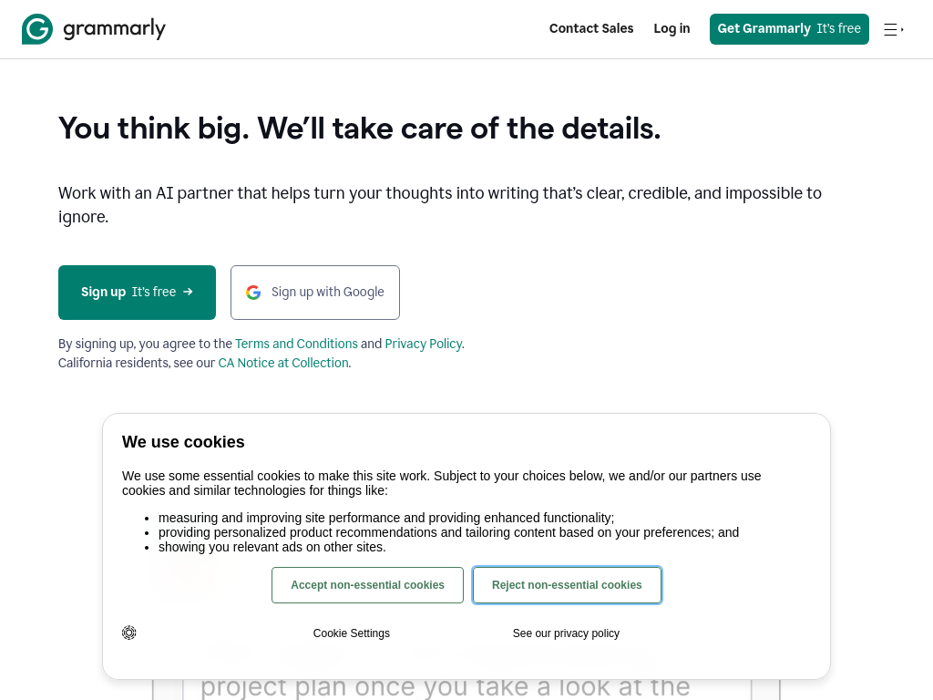Follow the CA Notice at Collection link
933x700 pixels.
tap(283, 363)
